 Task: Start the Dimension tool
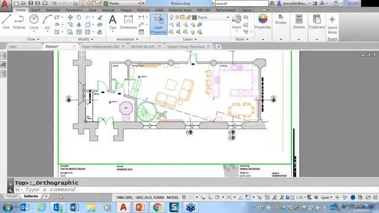tap(129, 22)
